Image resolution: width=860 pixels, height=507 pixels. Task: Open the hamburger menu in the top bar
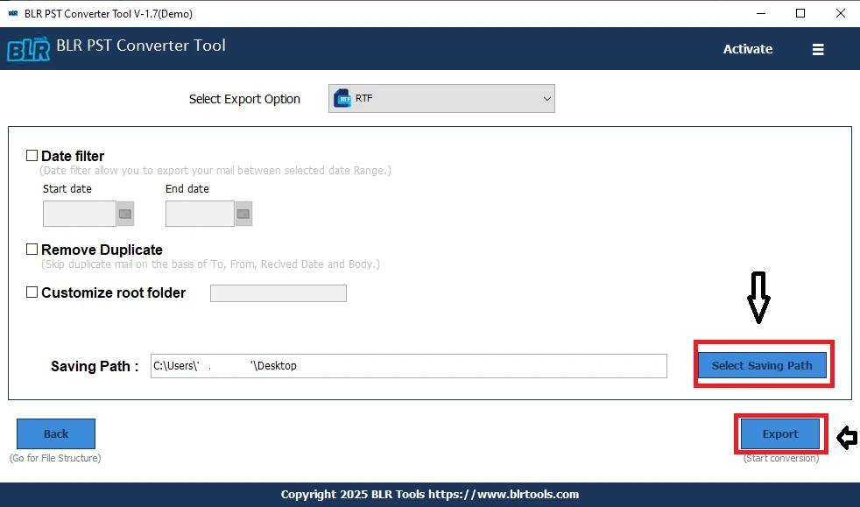click(818, 49)
